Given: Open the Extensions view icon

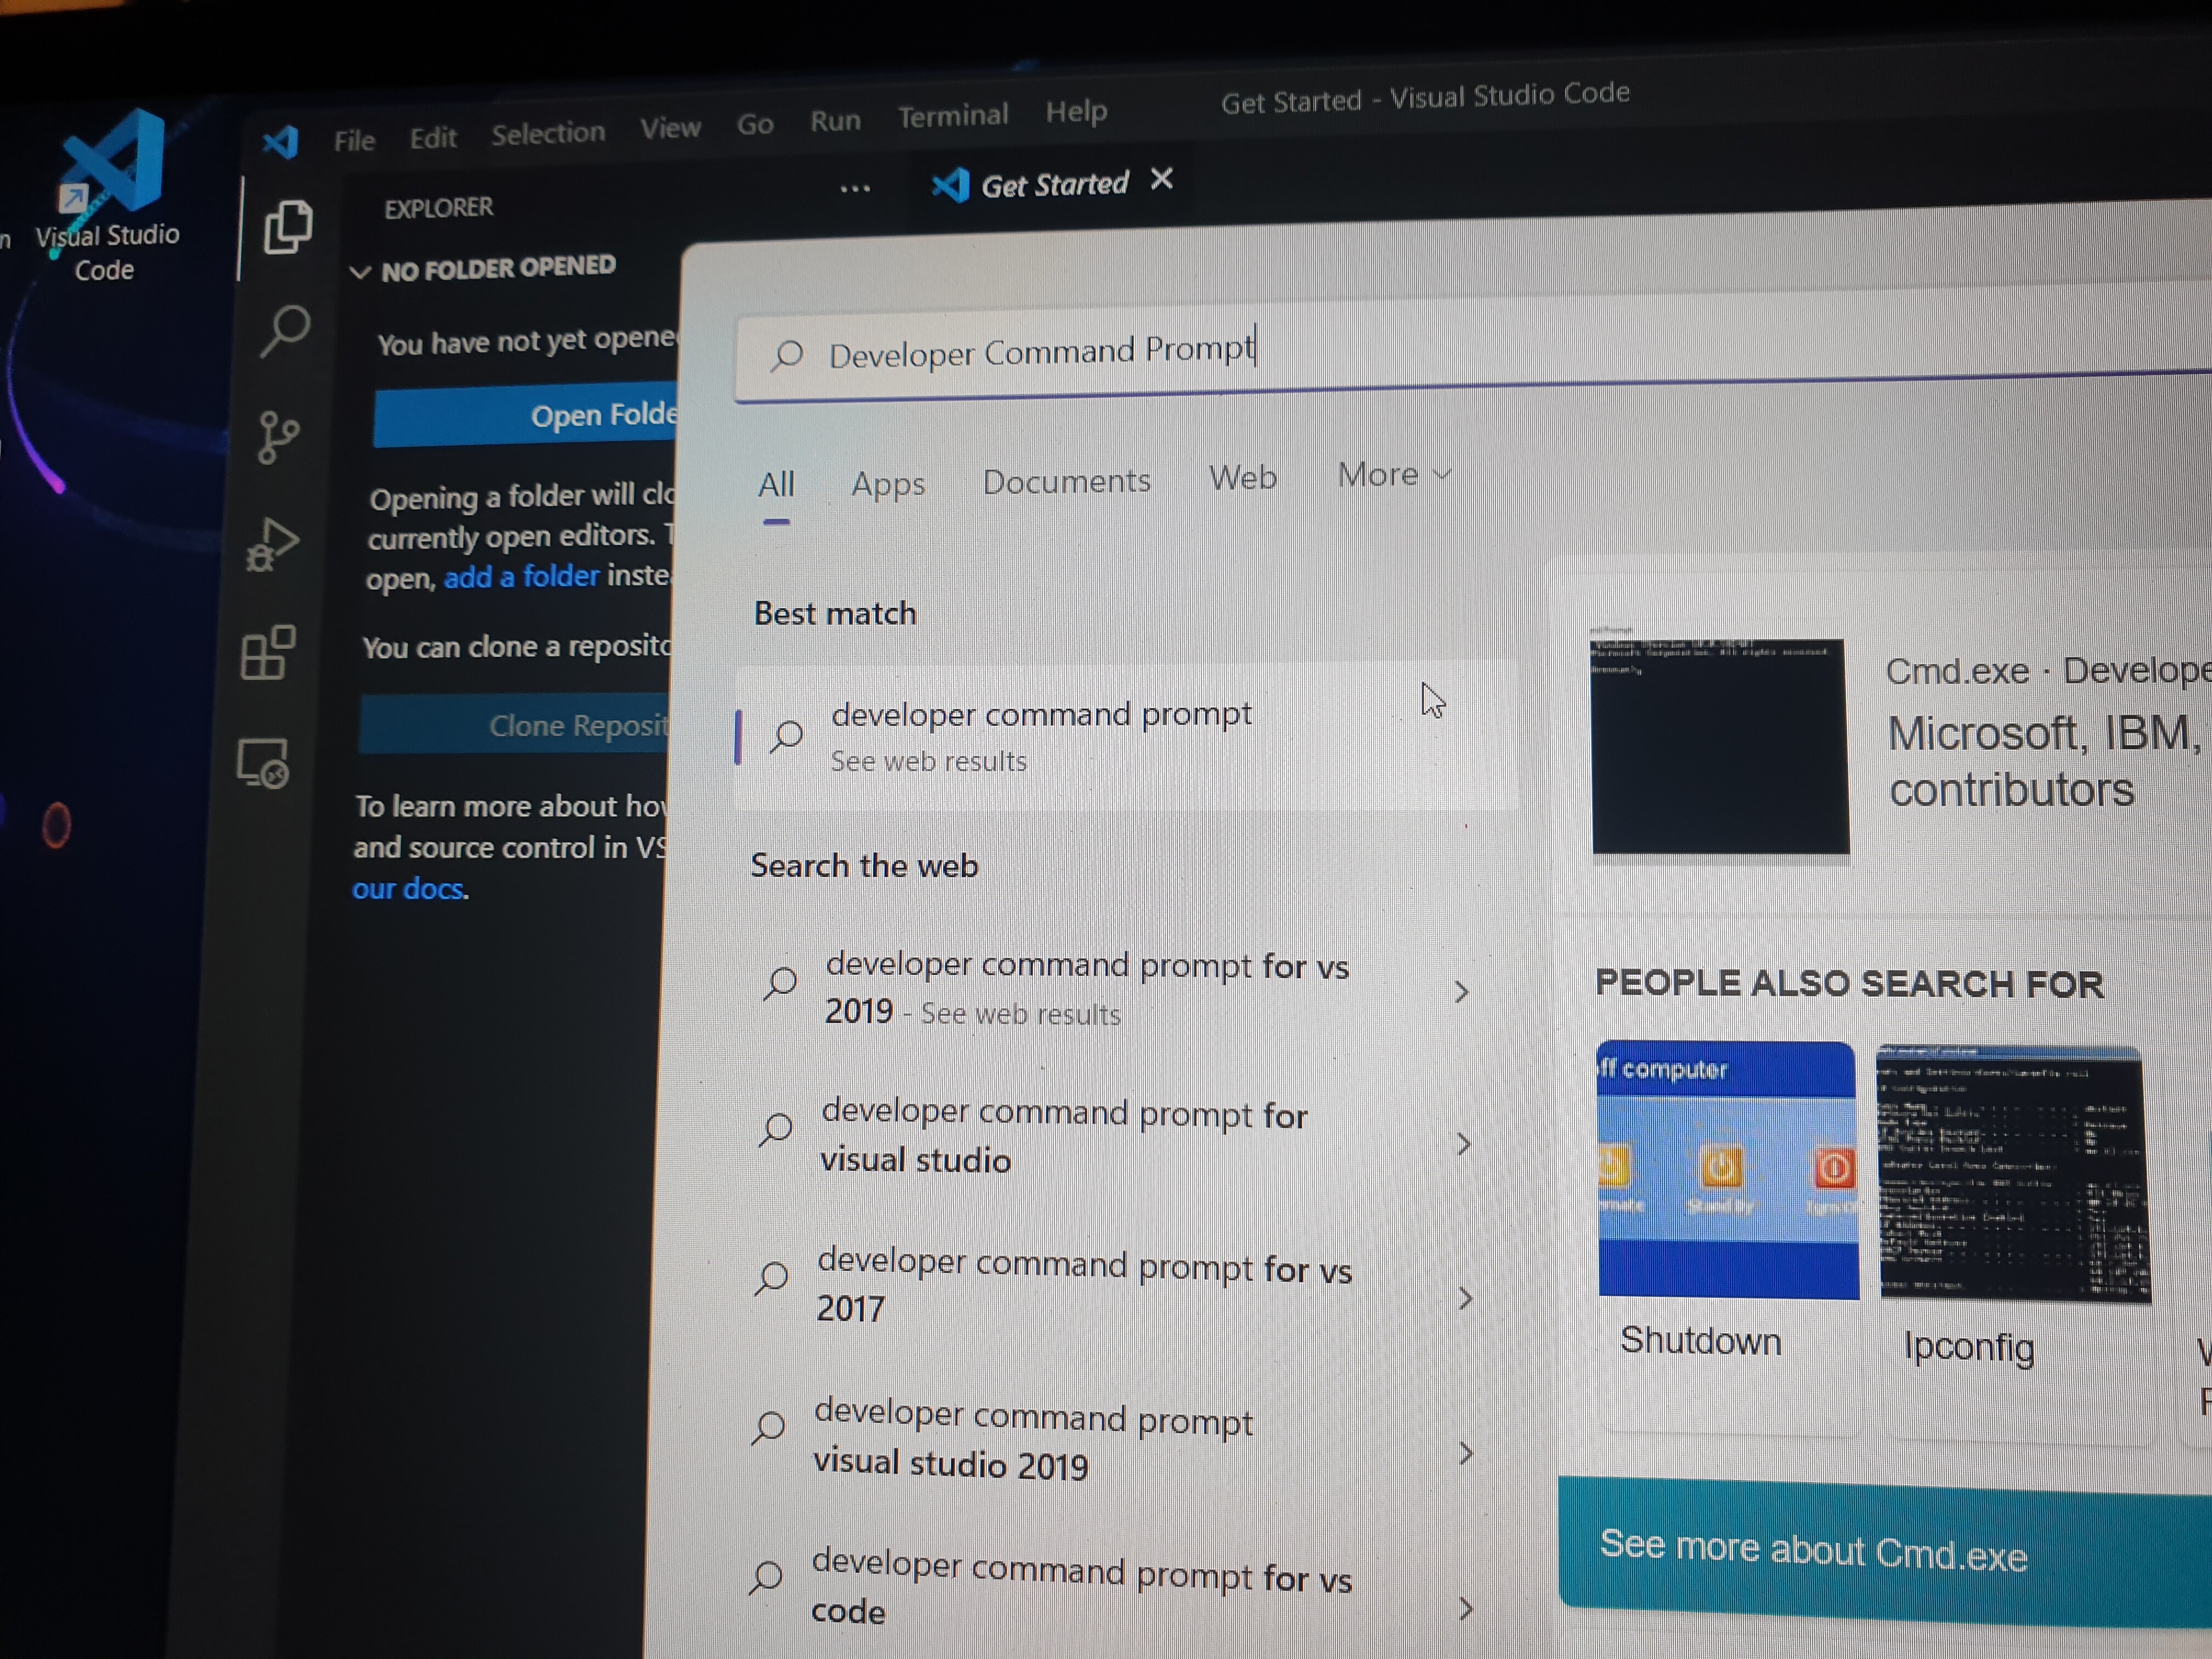Looking at the screenshot, I should click(268, 653).
